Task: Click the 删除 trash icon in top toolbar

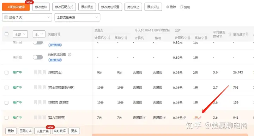Action: pos(168,7)
